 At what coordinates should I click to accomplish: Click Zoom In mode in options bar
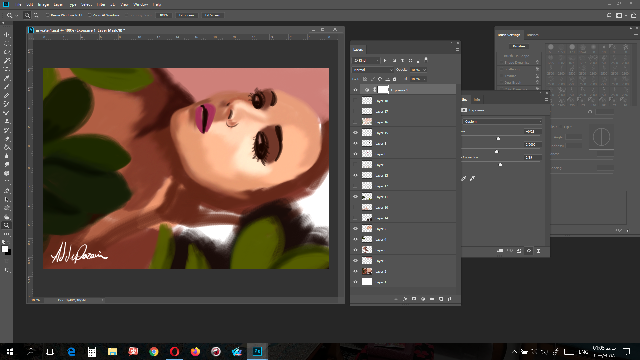point(27,15)
